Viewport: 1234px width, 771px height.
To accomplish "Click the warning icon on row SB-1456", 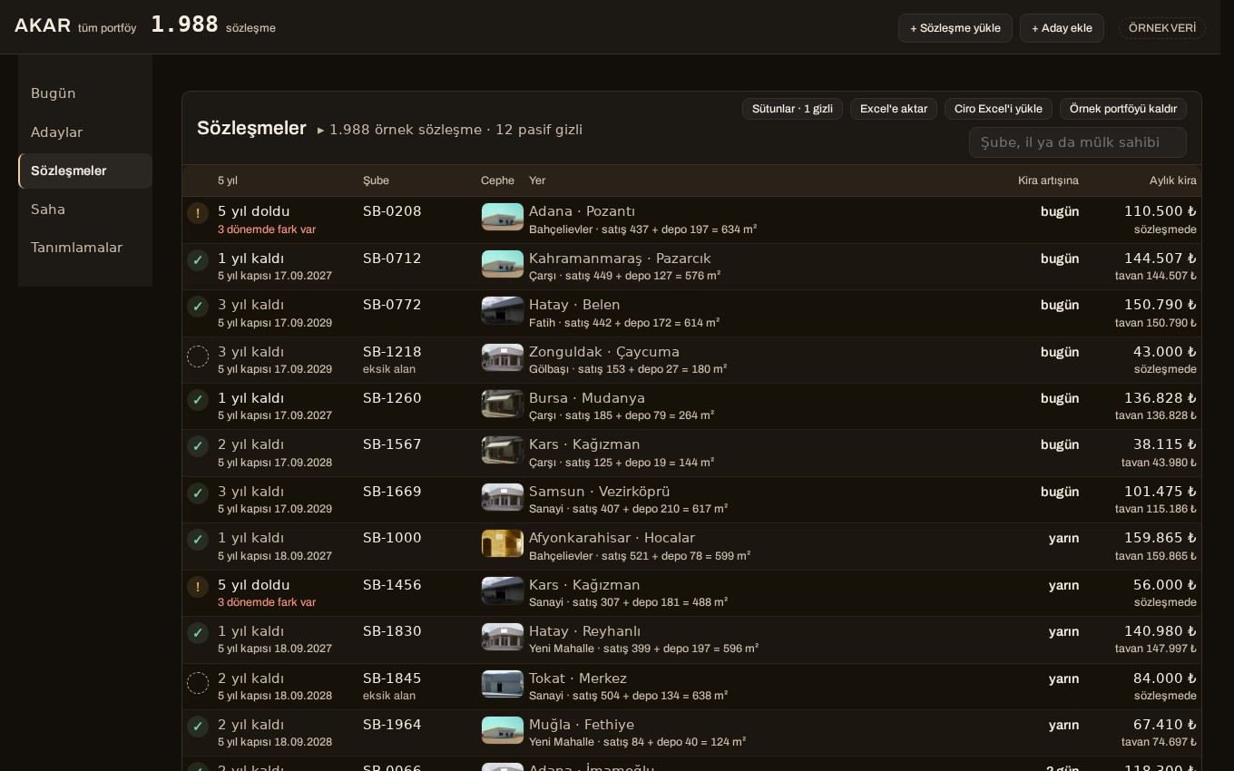I will (x=198, y=587).
